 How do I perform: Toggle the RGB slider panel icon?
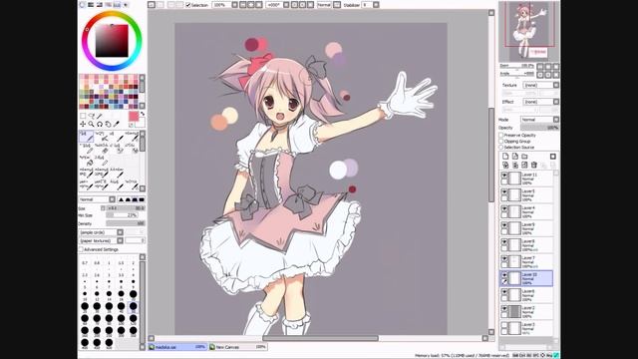(91, 5)
